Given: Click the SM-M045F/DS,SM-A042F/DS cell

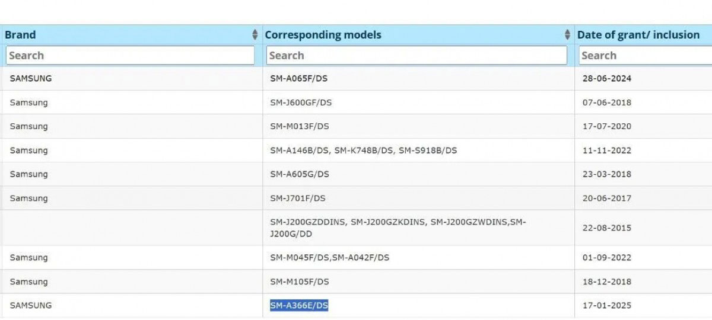Looking at the screenshot, I should [x=330, y=258].
